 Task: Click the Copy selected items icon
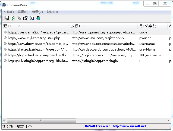point(19,18)
